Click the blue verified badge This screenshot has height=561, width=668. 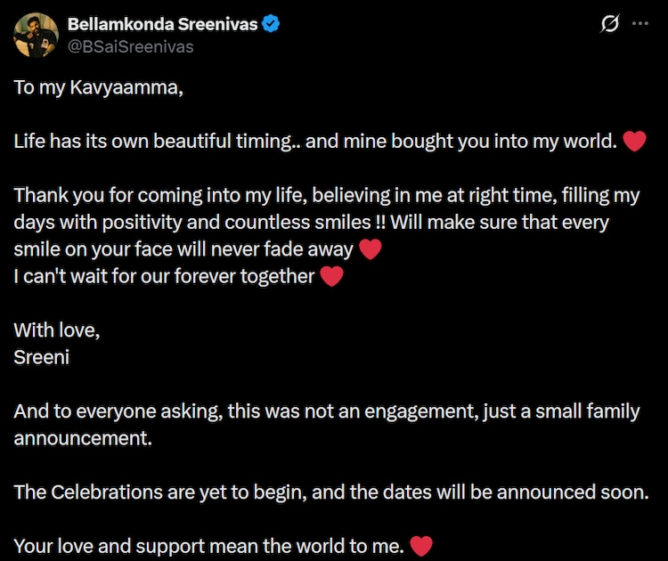[271, 25]
